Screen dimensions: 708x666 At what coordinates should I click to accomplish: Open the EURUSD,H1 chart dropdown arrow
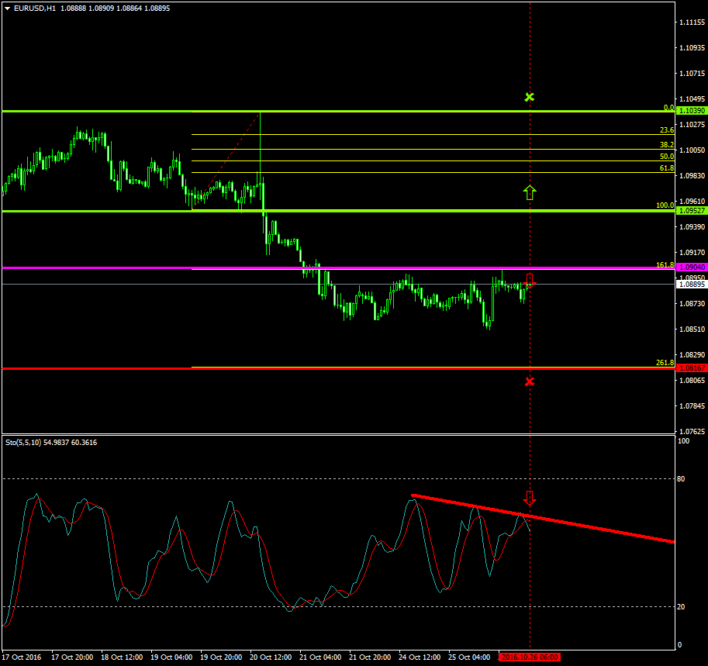(x=7, y=8)
